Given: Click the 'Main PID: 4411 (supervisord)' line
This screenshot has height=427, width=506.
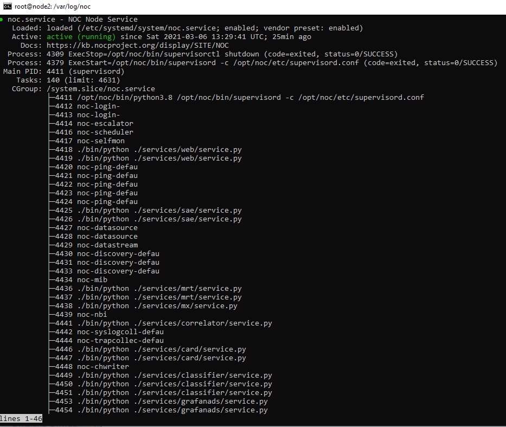Looking at the screenshot, I should click(x=64, y=72).
